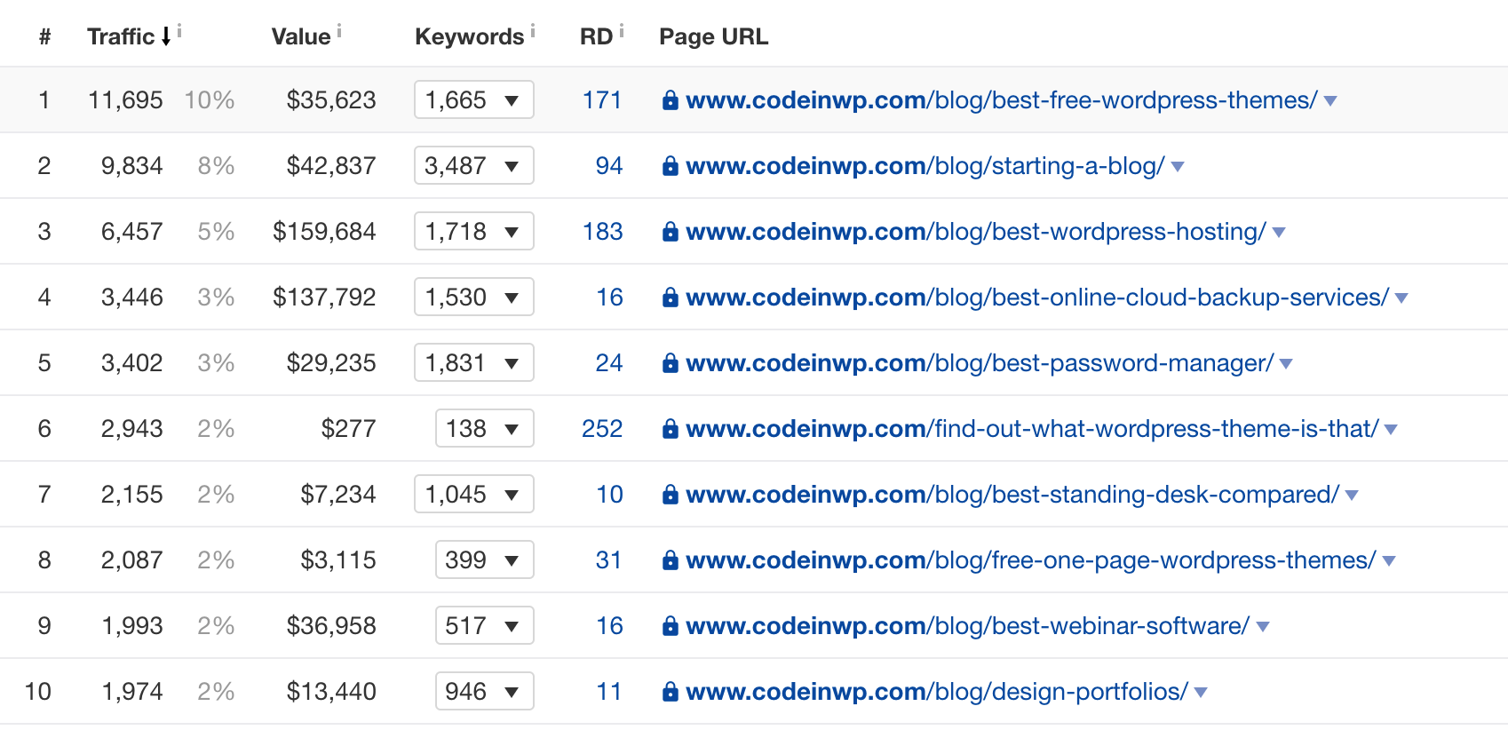1508x730 pixels.
Task: Click lock icon for best-standing-desk-compared URL
Action: click(x=671, y=495)
